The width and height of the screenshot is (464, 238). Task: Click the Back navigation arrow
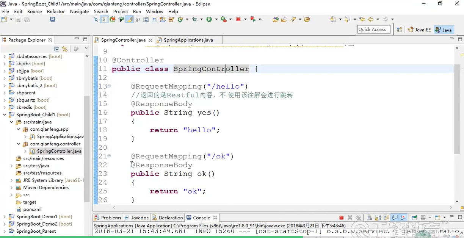tap(371, 19)
